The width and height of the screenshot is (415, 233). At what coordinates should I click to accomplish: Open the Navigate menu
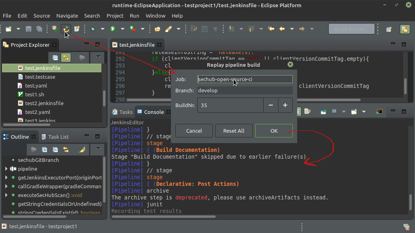pos(67,16)
